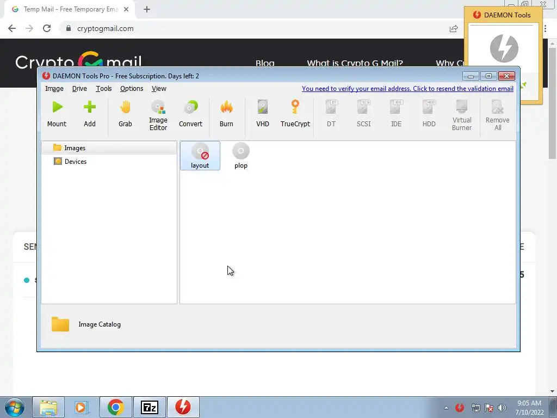Switch to Chrome in the taskbar
The image size is (557, 418).
(115, 407)
